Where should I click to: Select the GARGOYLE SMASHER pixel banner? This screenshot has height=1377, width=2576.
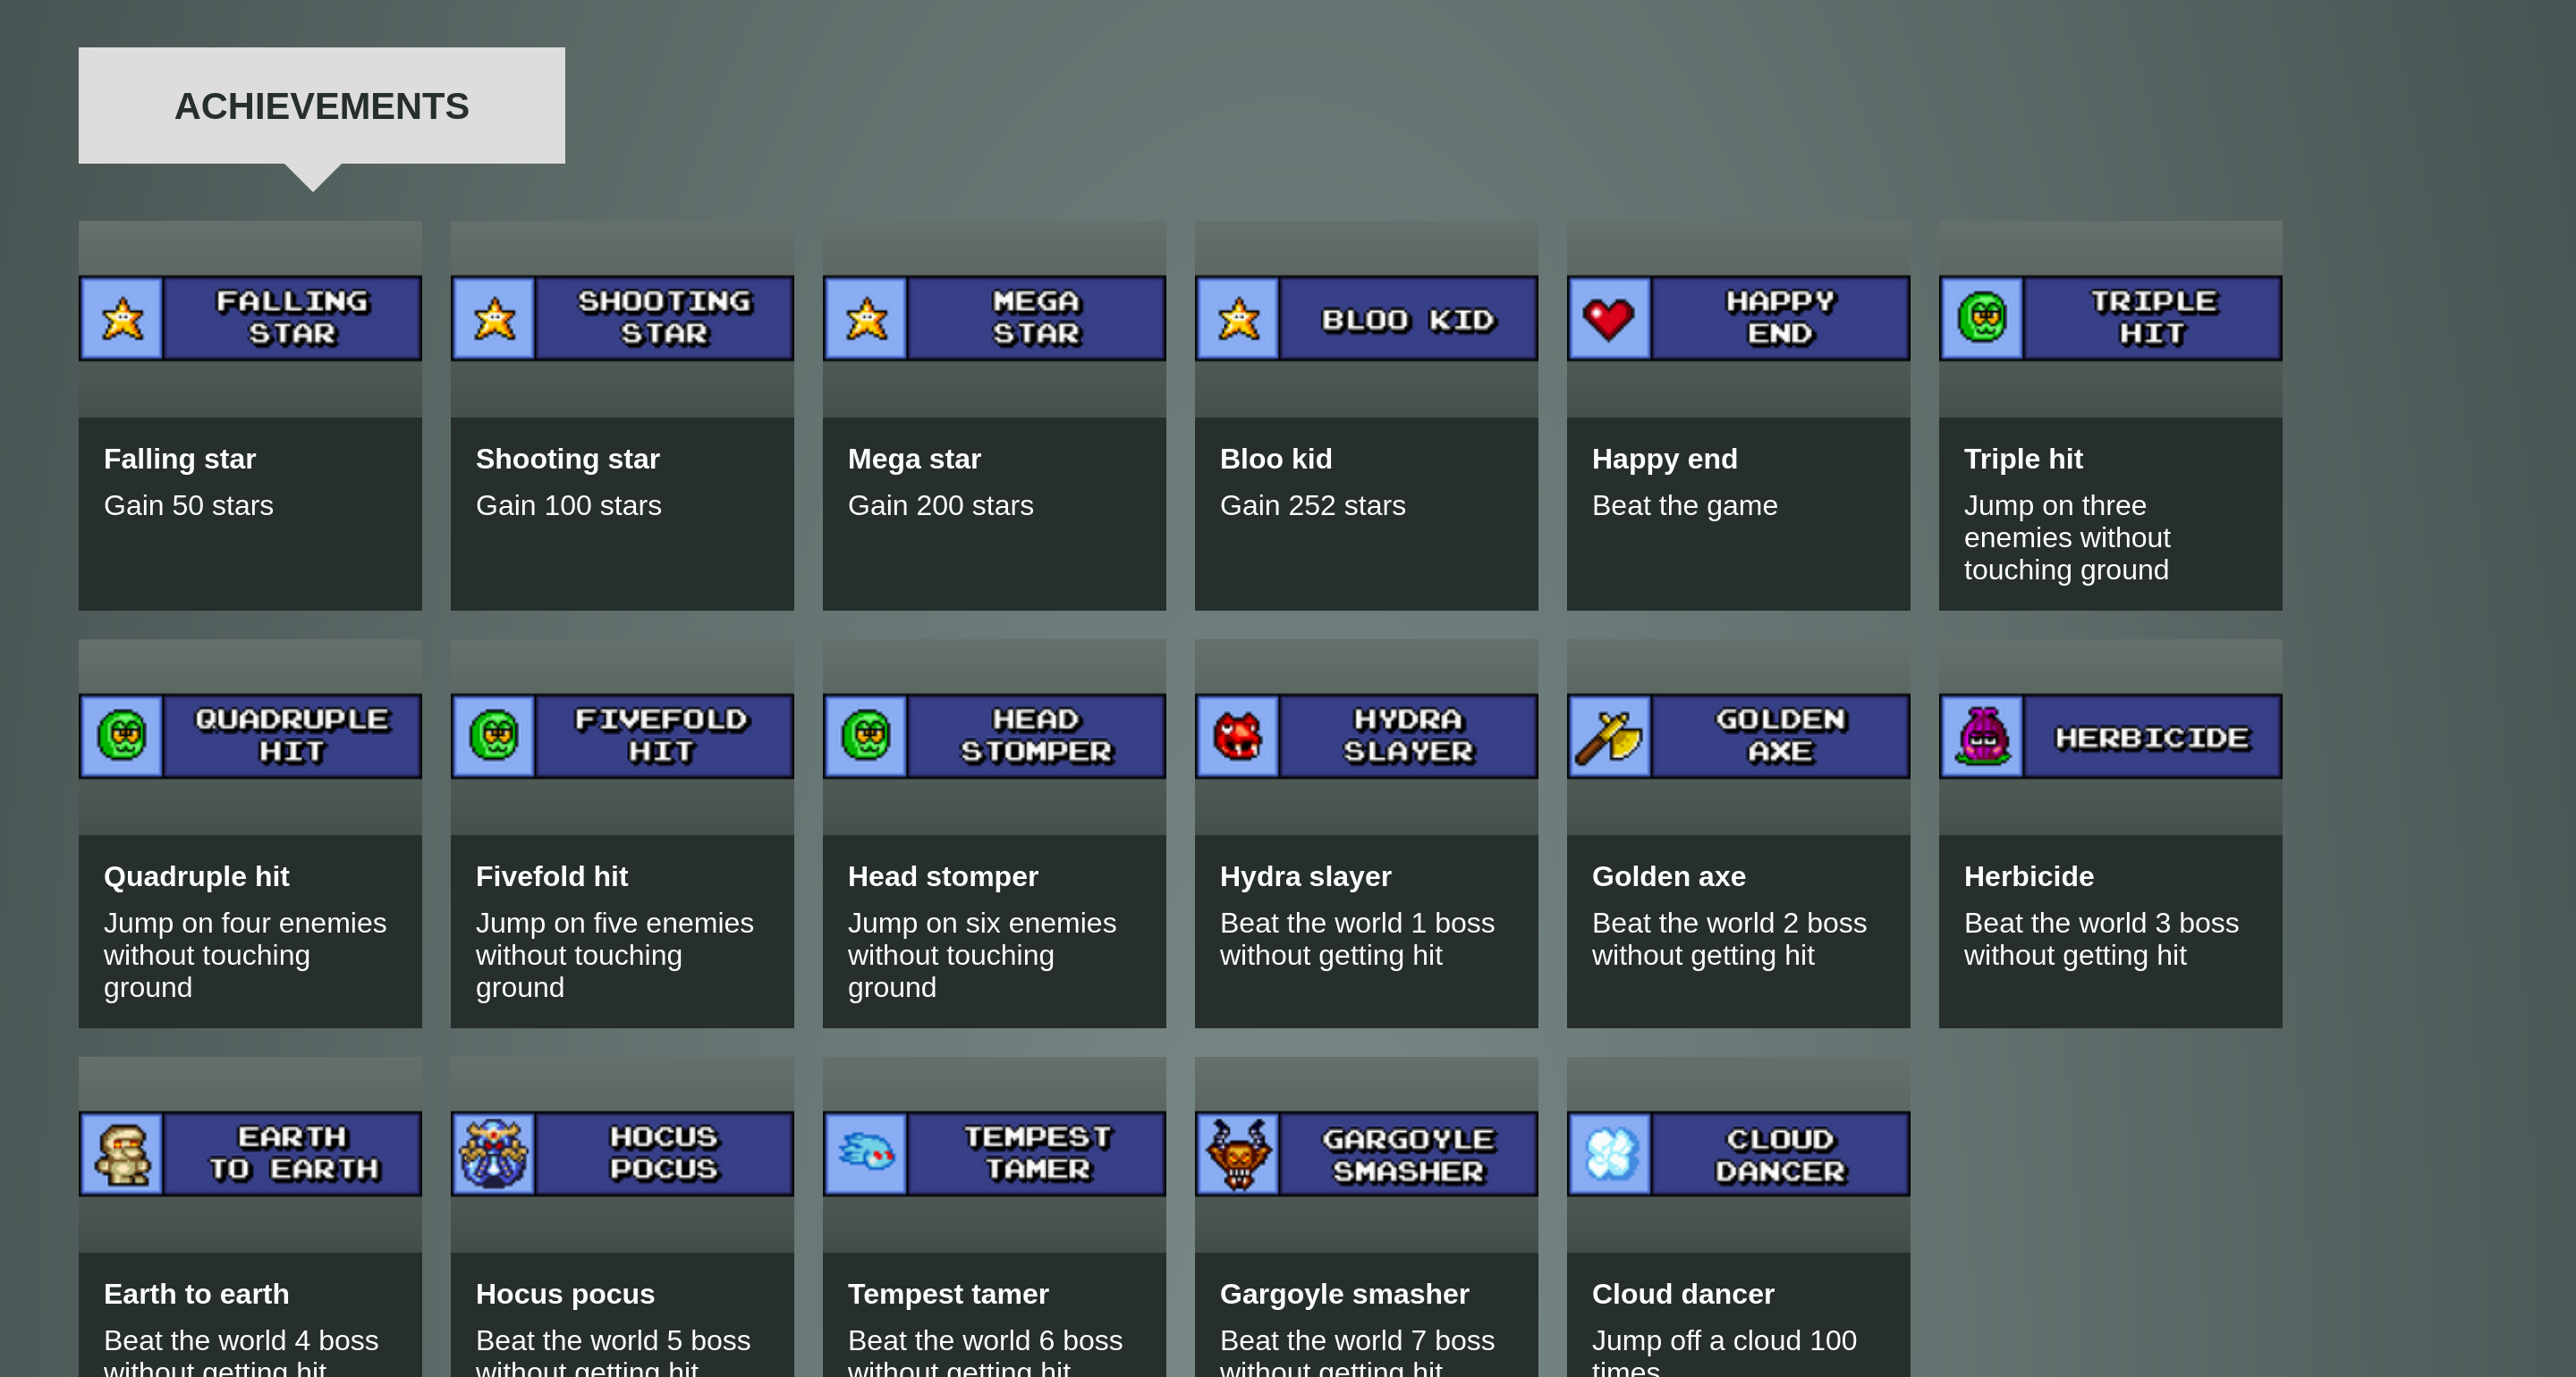pos(1366,1154)
